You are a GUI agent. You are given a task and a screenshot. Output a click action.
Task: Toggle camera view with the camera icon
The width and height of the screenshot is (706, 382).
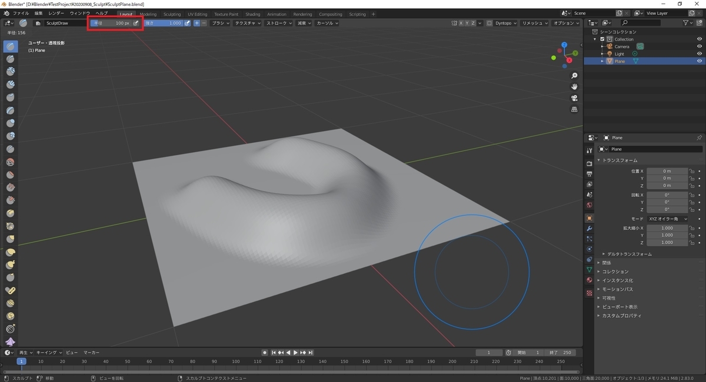[x=574, y=98]
